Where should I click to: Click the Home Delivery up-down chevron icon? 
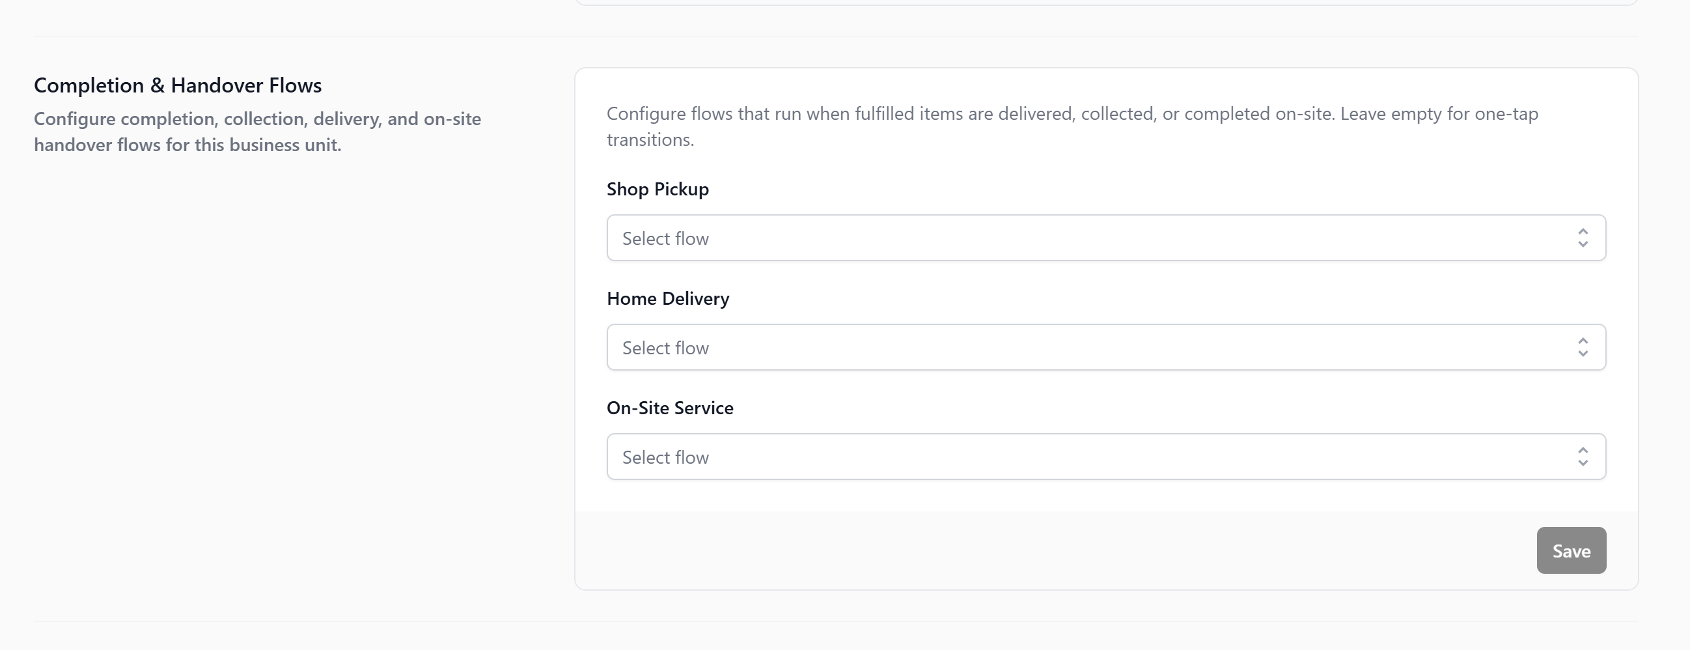tap(1583, 347)
